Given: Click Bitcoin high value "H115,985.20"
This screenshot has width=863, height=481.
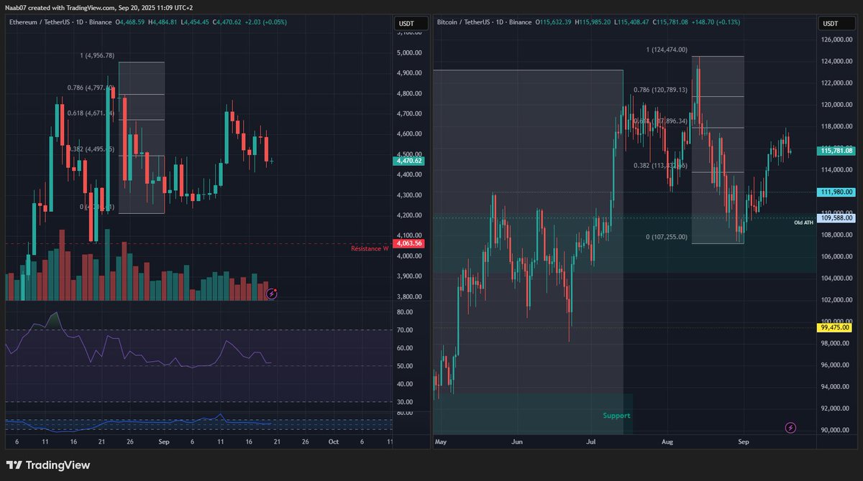Looking at the screenshot, I should [594, 22].
